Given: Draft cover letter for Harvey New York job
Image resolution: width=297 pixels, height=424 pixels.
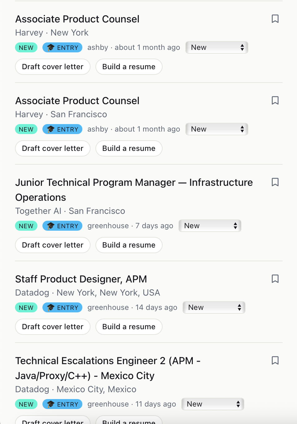Looking at the screenshot, I should (x=53, y=67).
